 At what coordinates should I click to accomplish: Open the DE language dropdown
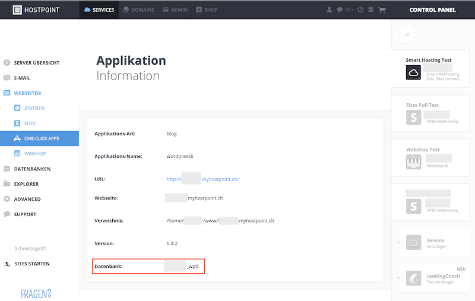(x=349, y=10)
